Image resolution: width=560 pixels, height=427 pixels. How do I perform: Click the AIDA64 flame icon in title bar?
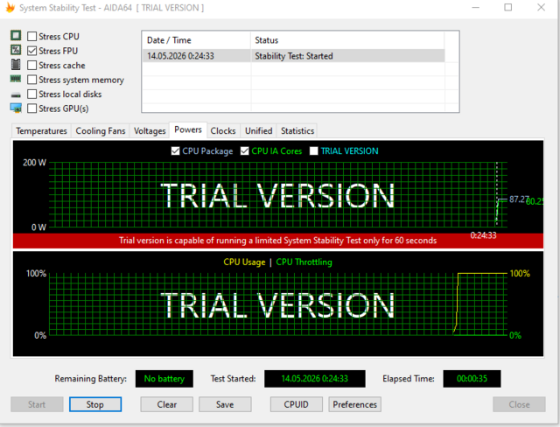[10, 7]
